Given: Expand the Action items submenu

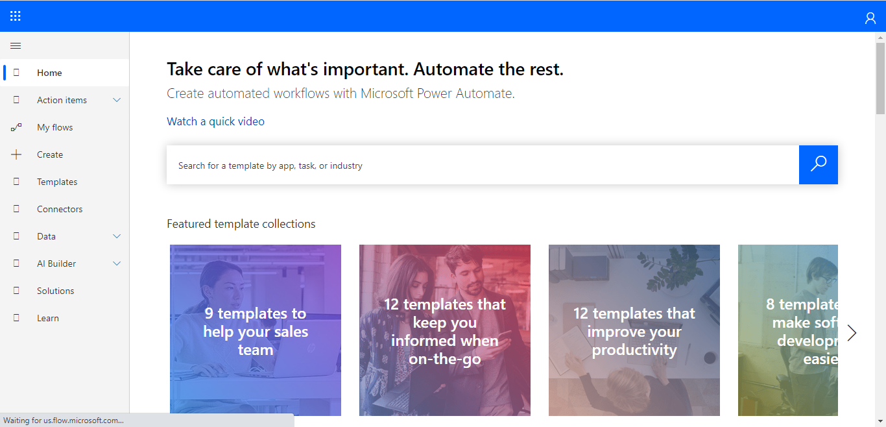Looking at the screenshot, I should (x=117, y=100).
